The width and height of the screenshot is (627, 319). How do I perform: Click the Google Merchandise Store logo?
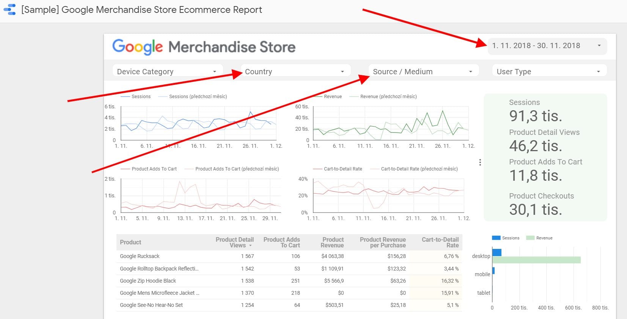coord(204,47)
